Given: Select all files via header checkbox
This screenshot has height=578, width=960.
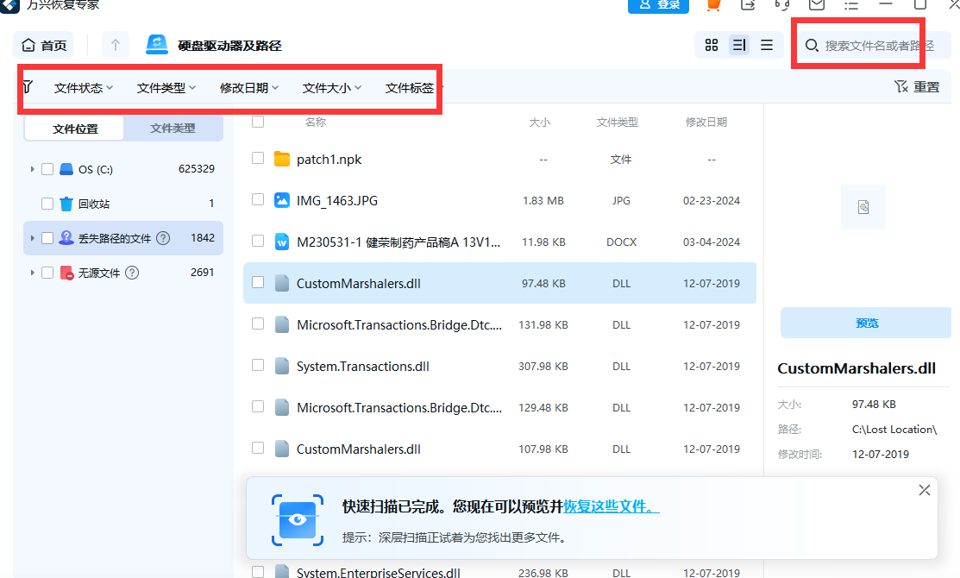Looking at the screenshot, I should (257, 122).
